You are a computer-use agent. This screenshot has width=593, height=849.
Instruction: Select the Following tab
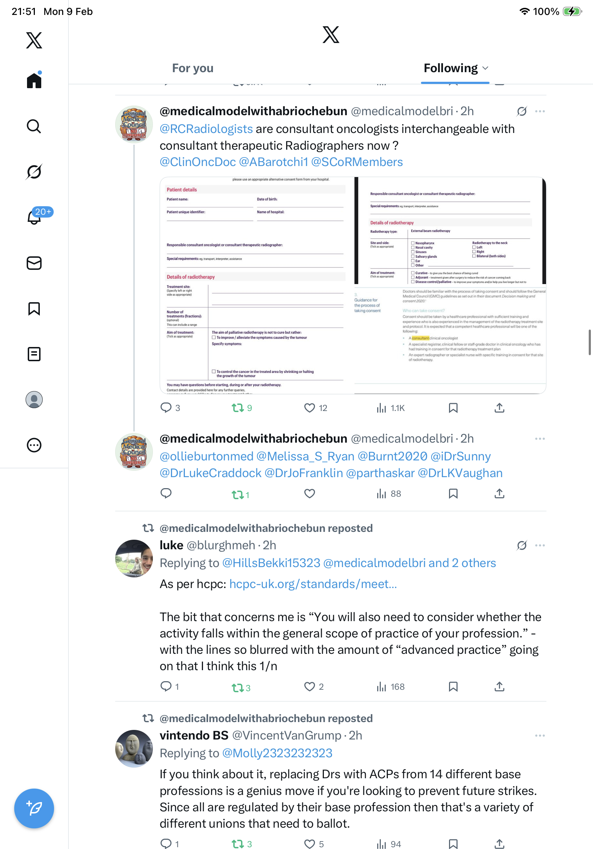coord(451,68)
